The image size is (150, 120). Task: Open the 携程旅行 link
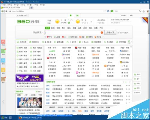(x=124, y=51)
